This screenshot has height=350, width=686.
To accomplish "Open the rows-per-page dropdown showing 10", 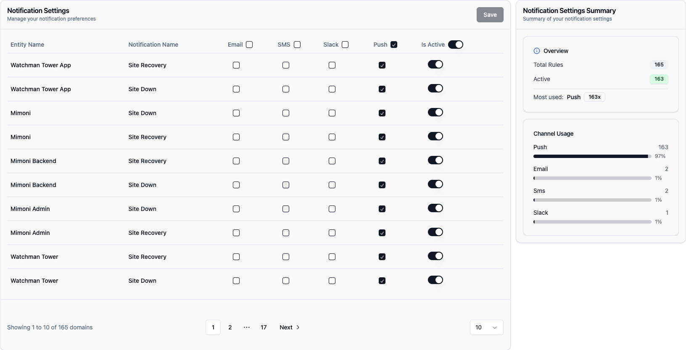I will coord(487,327).
